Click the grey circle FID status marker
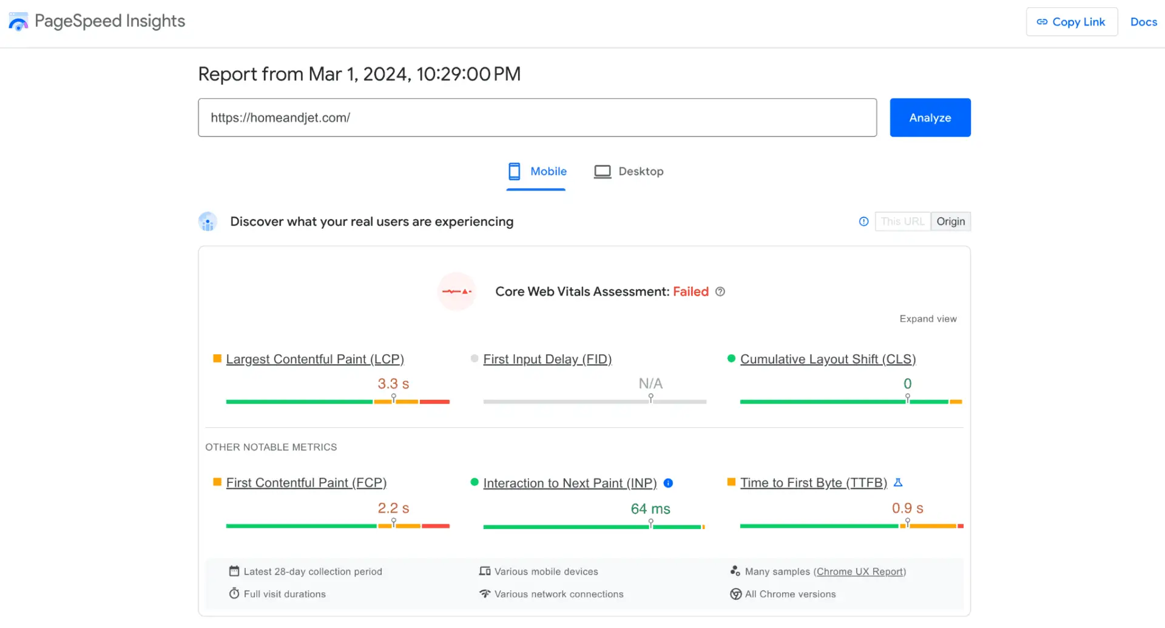Image resolution: width=1165 pixels, height=628 pixels. pos(474,359)
